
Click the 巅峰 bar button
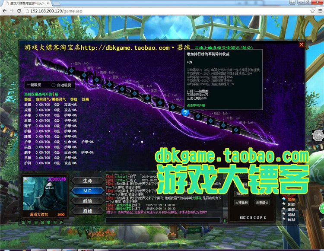88,211
